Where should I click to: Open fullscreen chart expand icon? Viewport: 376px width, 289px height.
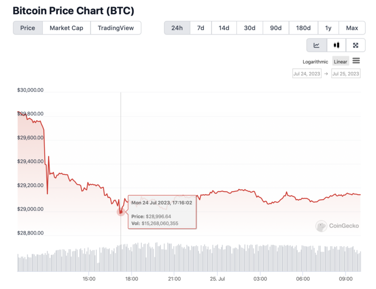[x=356, y=45]
